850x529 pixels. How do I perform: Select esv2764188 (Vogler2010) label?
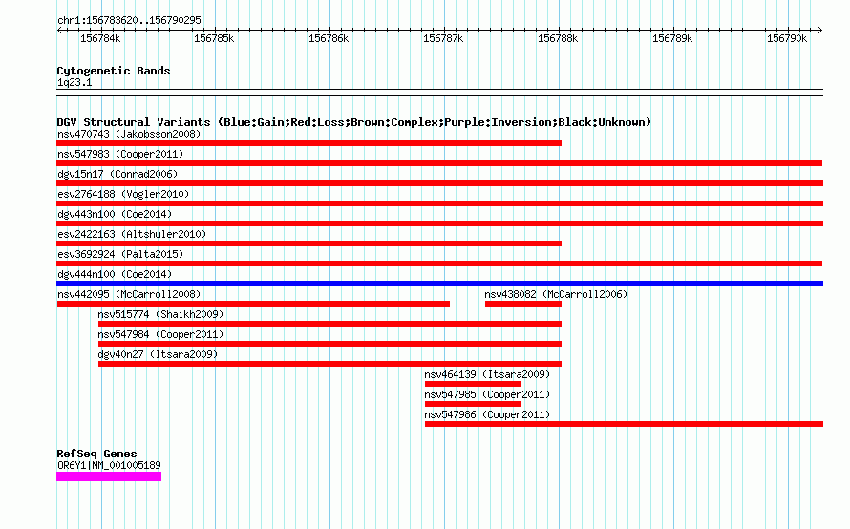[123, 194]
